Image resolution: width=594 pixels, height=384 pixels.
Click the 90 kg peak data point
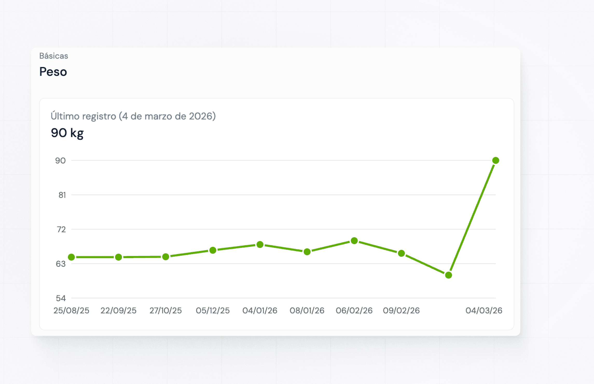(496, 160)
